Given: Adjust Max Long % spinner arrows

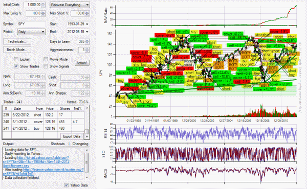Looking at the screenshot, I should (43, 13).
